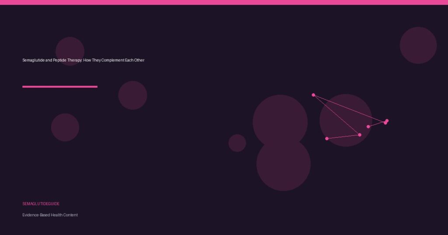Select the bottom-left pink node of the network graph
The height and width of the screenshot is (235, 448).
[x=327, y=138]
